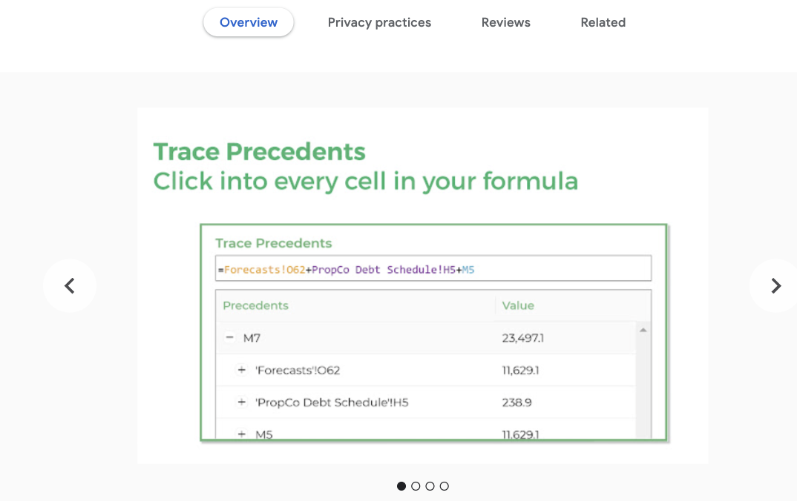This screenshot has width=797, height=501.
Task: Select the fourth carousel dot
Action: click(444, 486)
